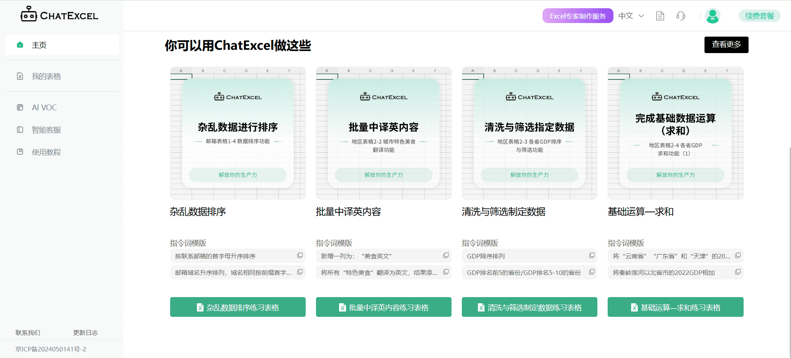Copy the prompt 新增一列为 美食英文

(x=446, y=256)
